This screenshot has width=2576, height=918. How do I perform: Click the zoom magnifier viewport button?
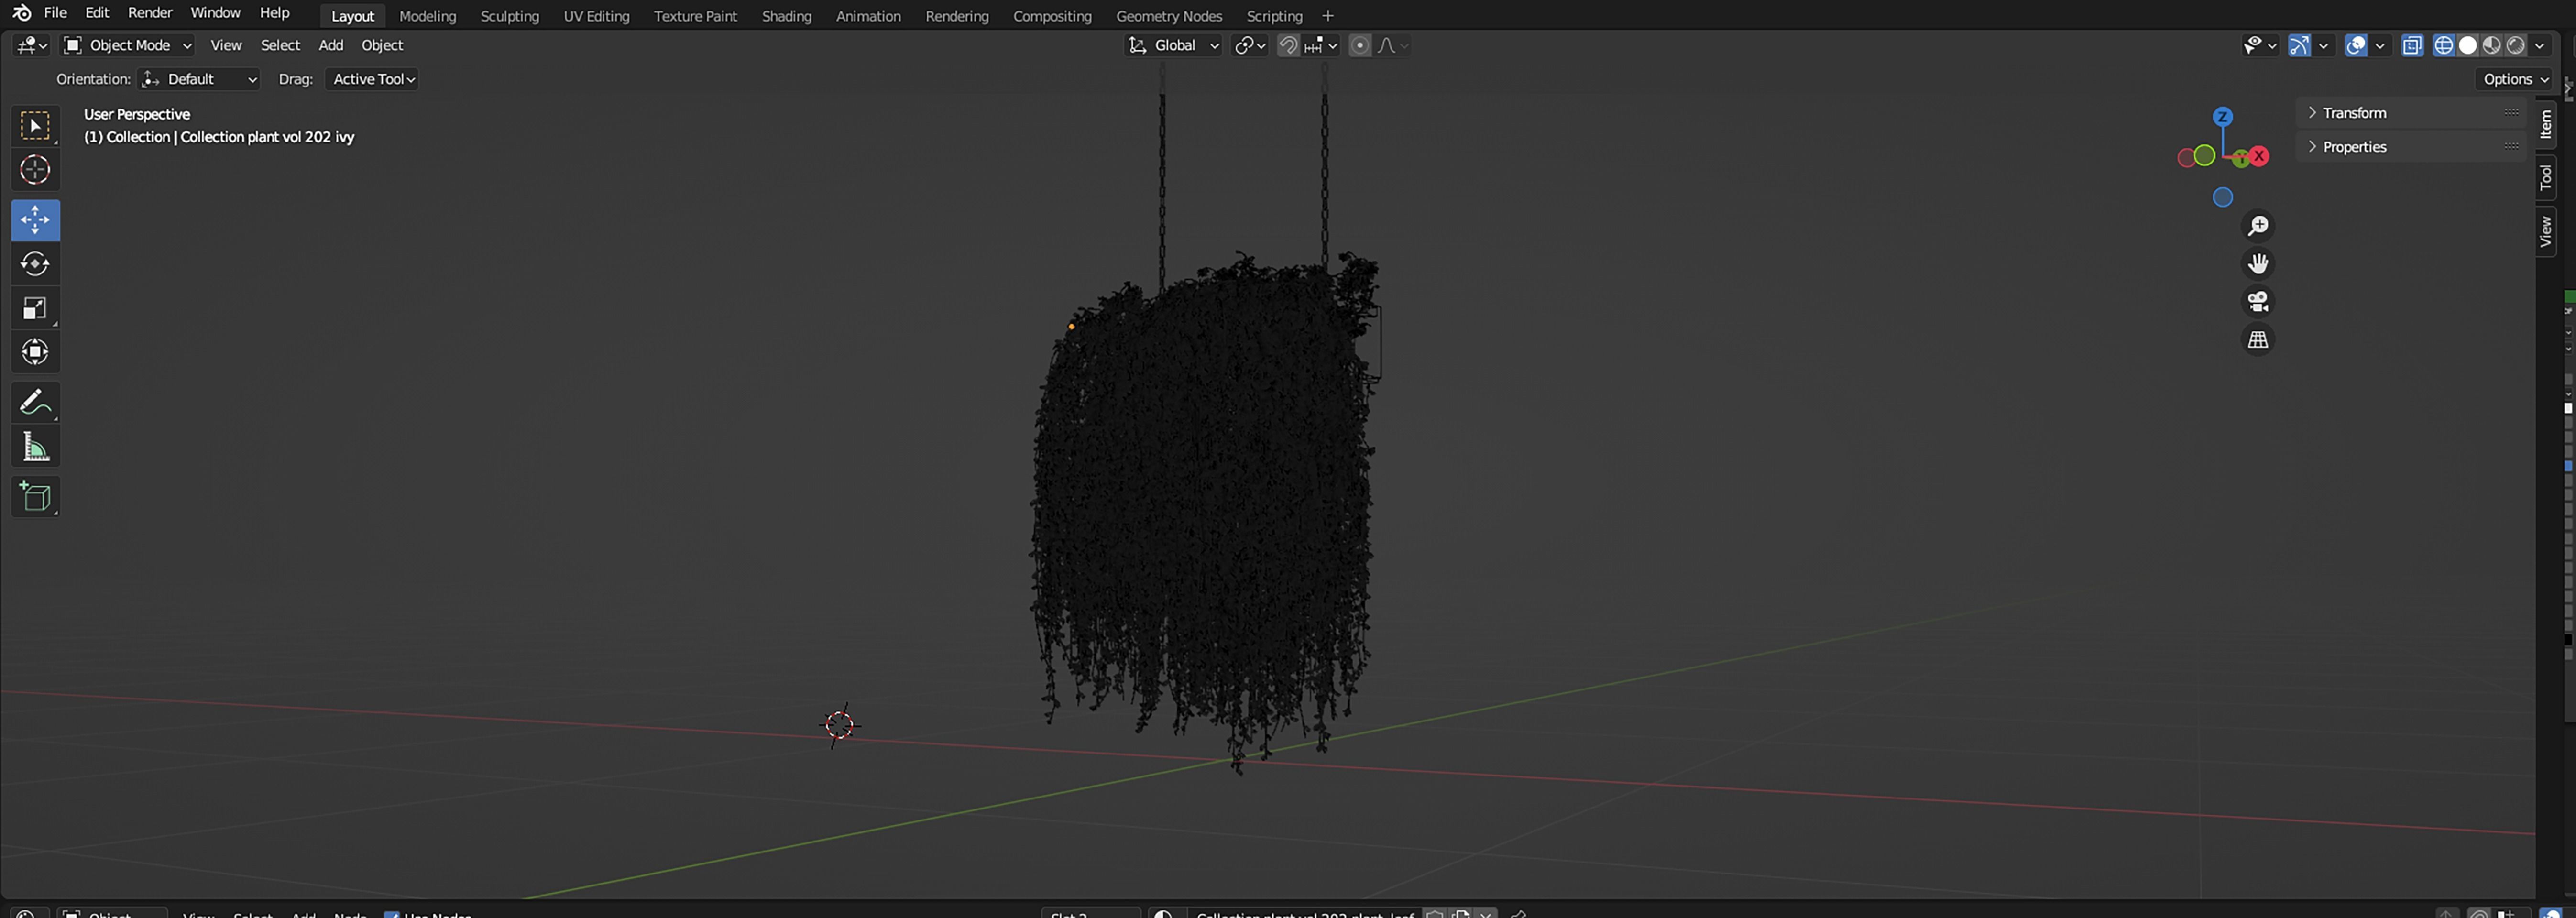(x=2258, y=226)
